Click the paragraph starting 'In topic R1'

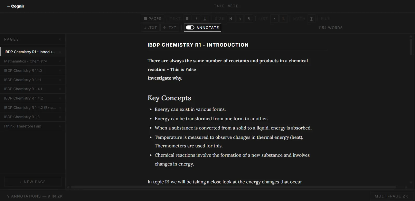tap(225, 182)
